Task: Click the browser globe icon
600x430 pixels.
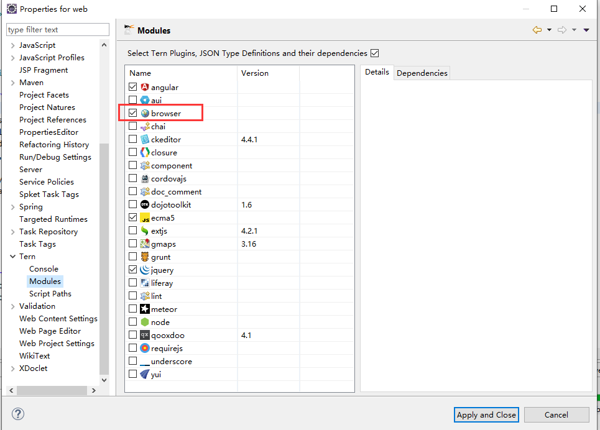Action: (x=145, y=113)
